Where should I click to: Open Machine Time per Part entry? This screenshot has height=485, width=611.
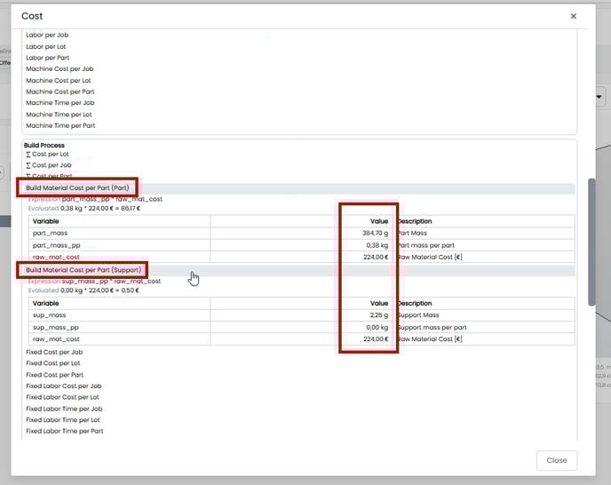(x=60, y=125)
